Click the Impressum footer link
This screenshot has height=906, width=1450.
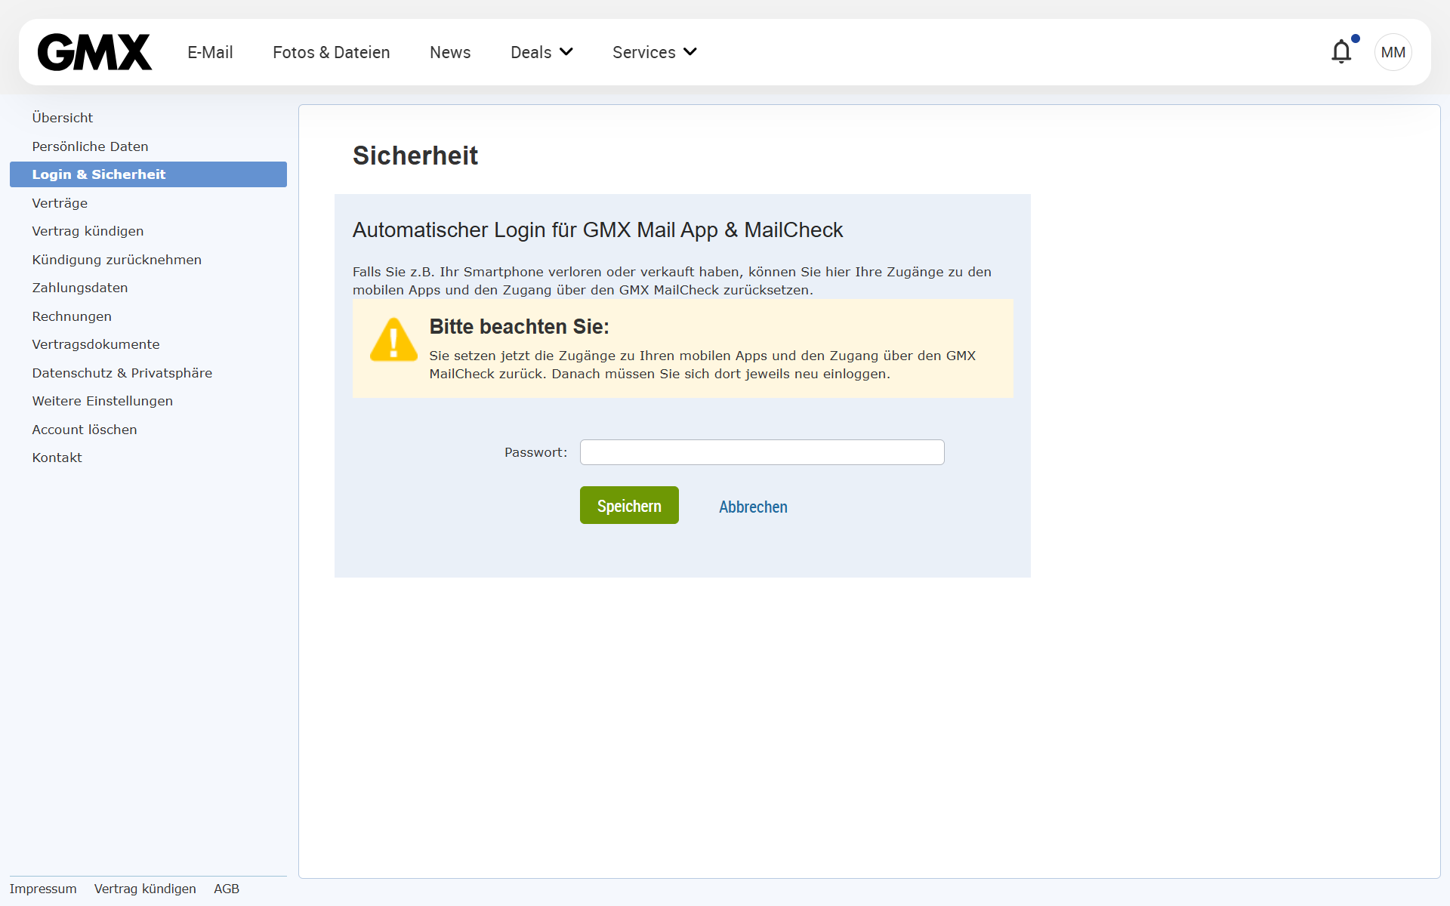tap(43, 889)
